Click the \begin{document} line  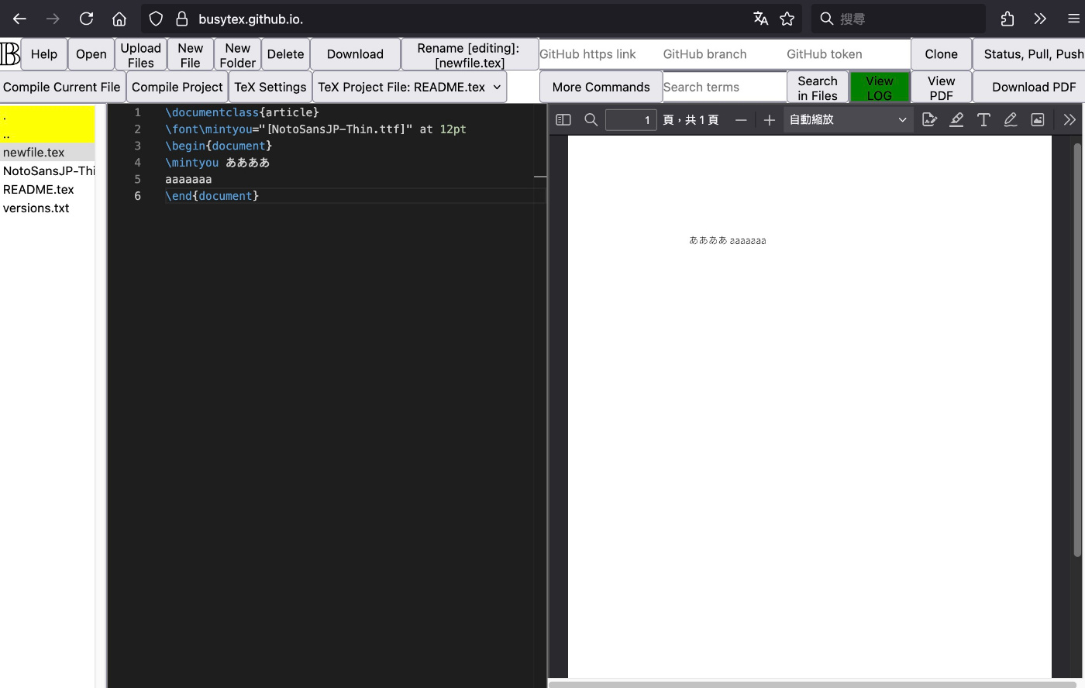click(x=219, y=146)
